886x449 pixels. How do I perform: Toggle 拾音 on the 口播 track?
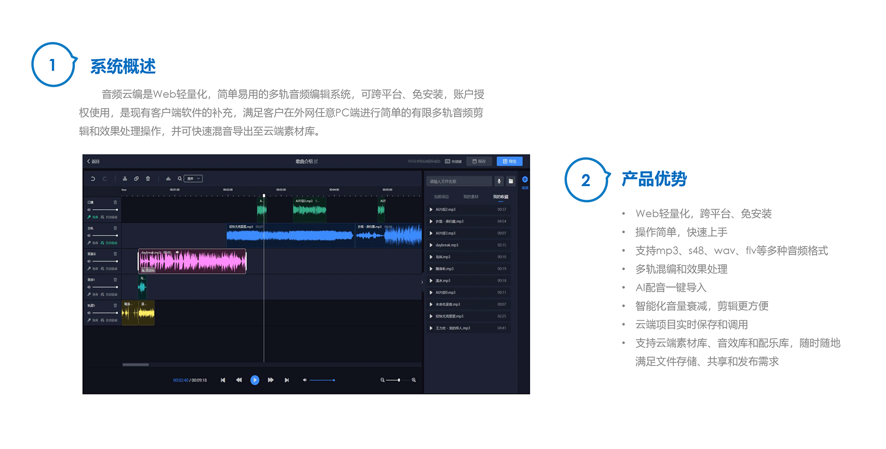click(x=93, y=217)
